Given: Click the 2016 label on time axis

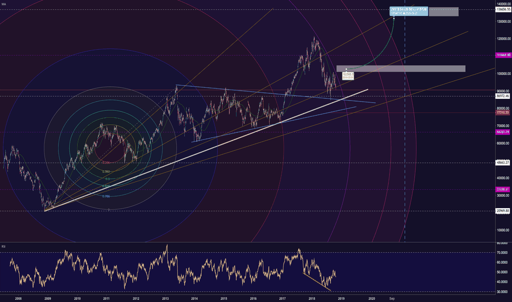Looking at the screenshot, I should click(253, 298).
